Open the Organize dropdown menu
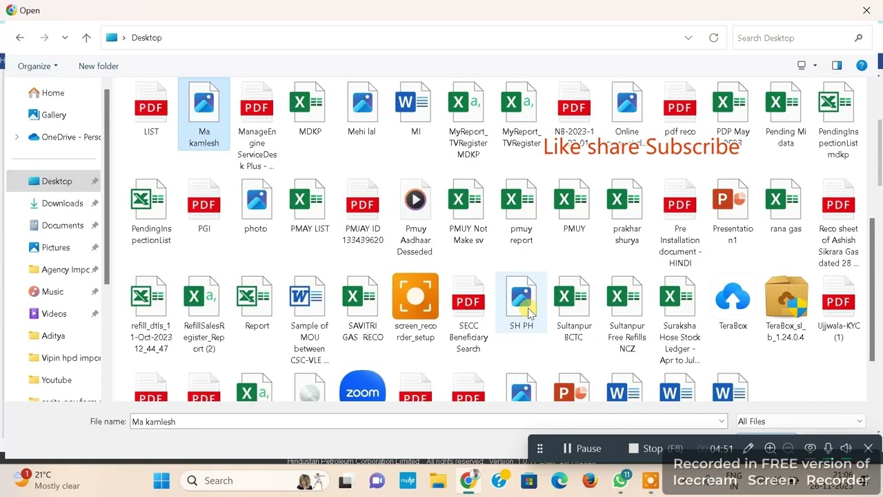Image resolution: width=883 pixels, height=497 pixels. (38, 66)
